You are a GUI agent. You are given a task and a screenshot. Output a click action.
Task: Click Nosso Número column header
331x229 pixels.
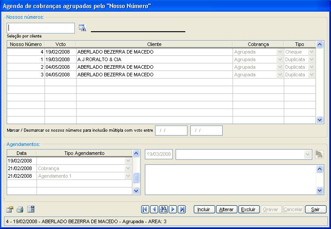pos(26,44)
